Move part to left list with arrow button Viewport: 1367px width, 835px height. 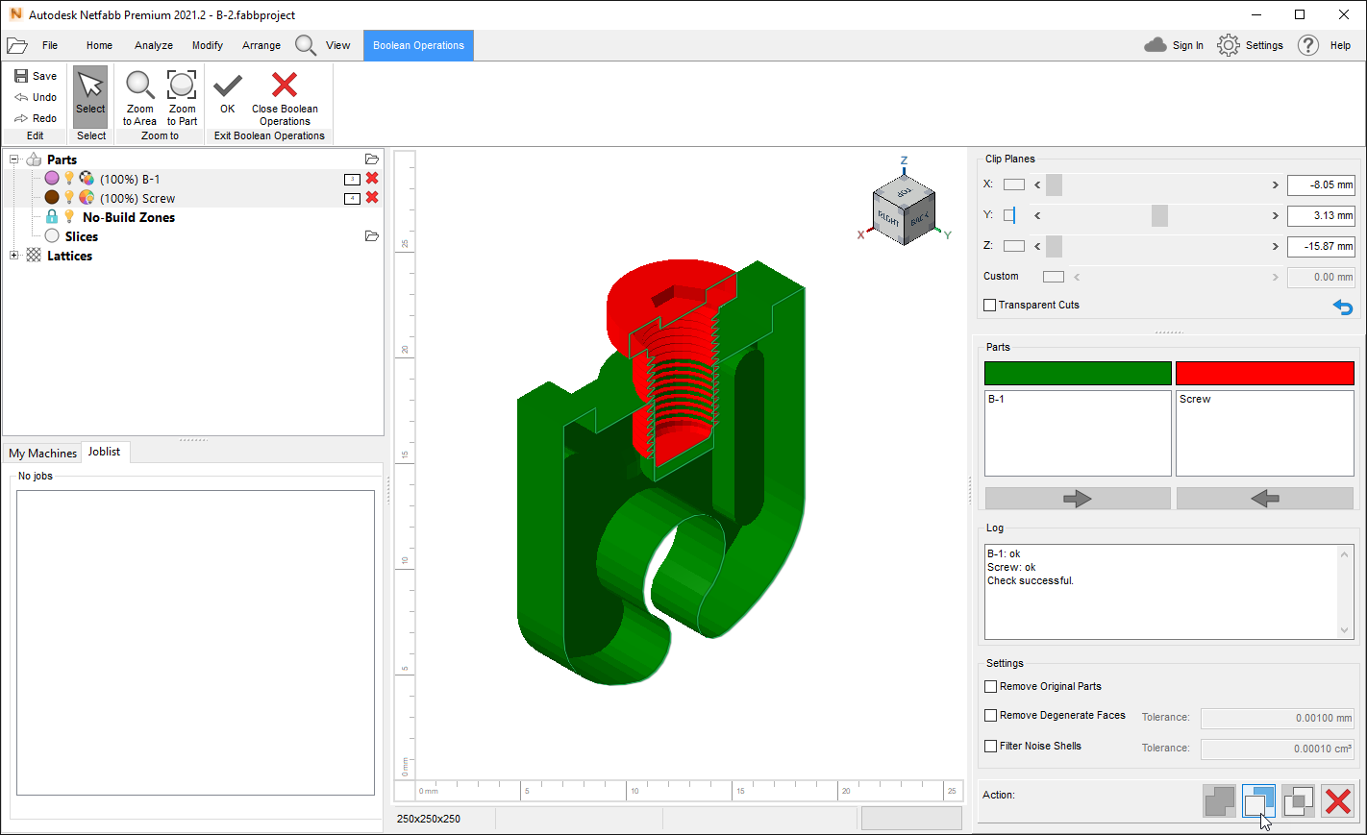pyautogui.click(x=1265, y=499)
